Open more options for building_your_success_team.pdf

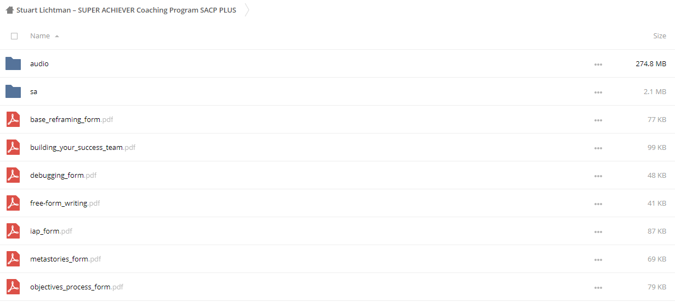click(598, 148)
